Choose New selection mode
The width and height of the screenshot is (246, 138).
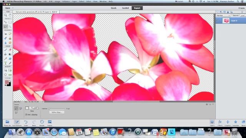pos(27,108)
